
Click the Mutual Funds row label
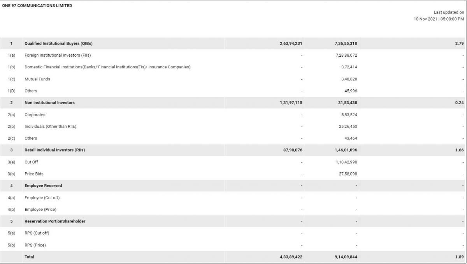(x=37, y=79)
